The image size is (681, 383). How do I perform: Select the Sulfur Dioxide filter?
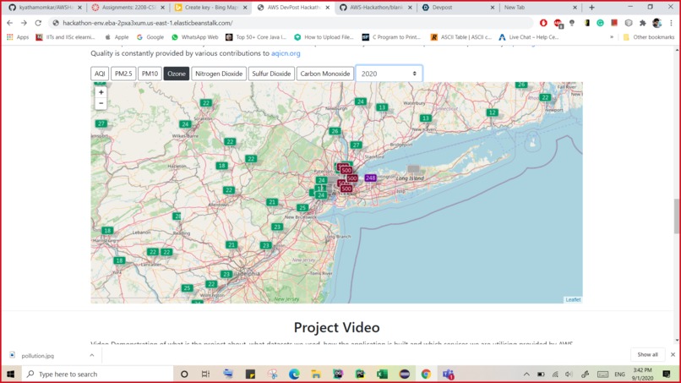point(271,74)
